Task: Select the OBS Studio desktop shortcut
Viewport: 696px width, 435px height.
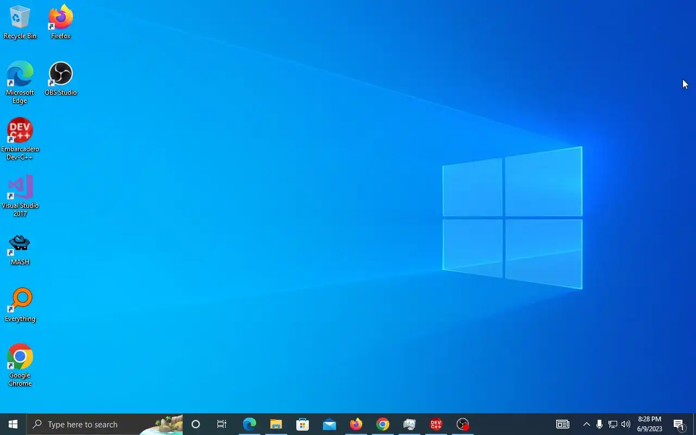Action: click(60, 79)
